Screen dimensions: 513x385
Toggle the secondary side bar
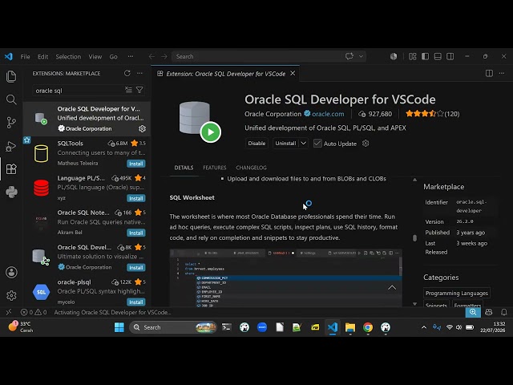[450, 57]
